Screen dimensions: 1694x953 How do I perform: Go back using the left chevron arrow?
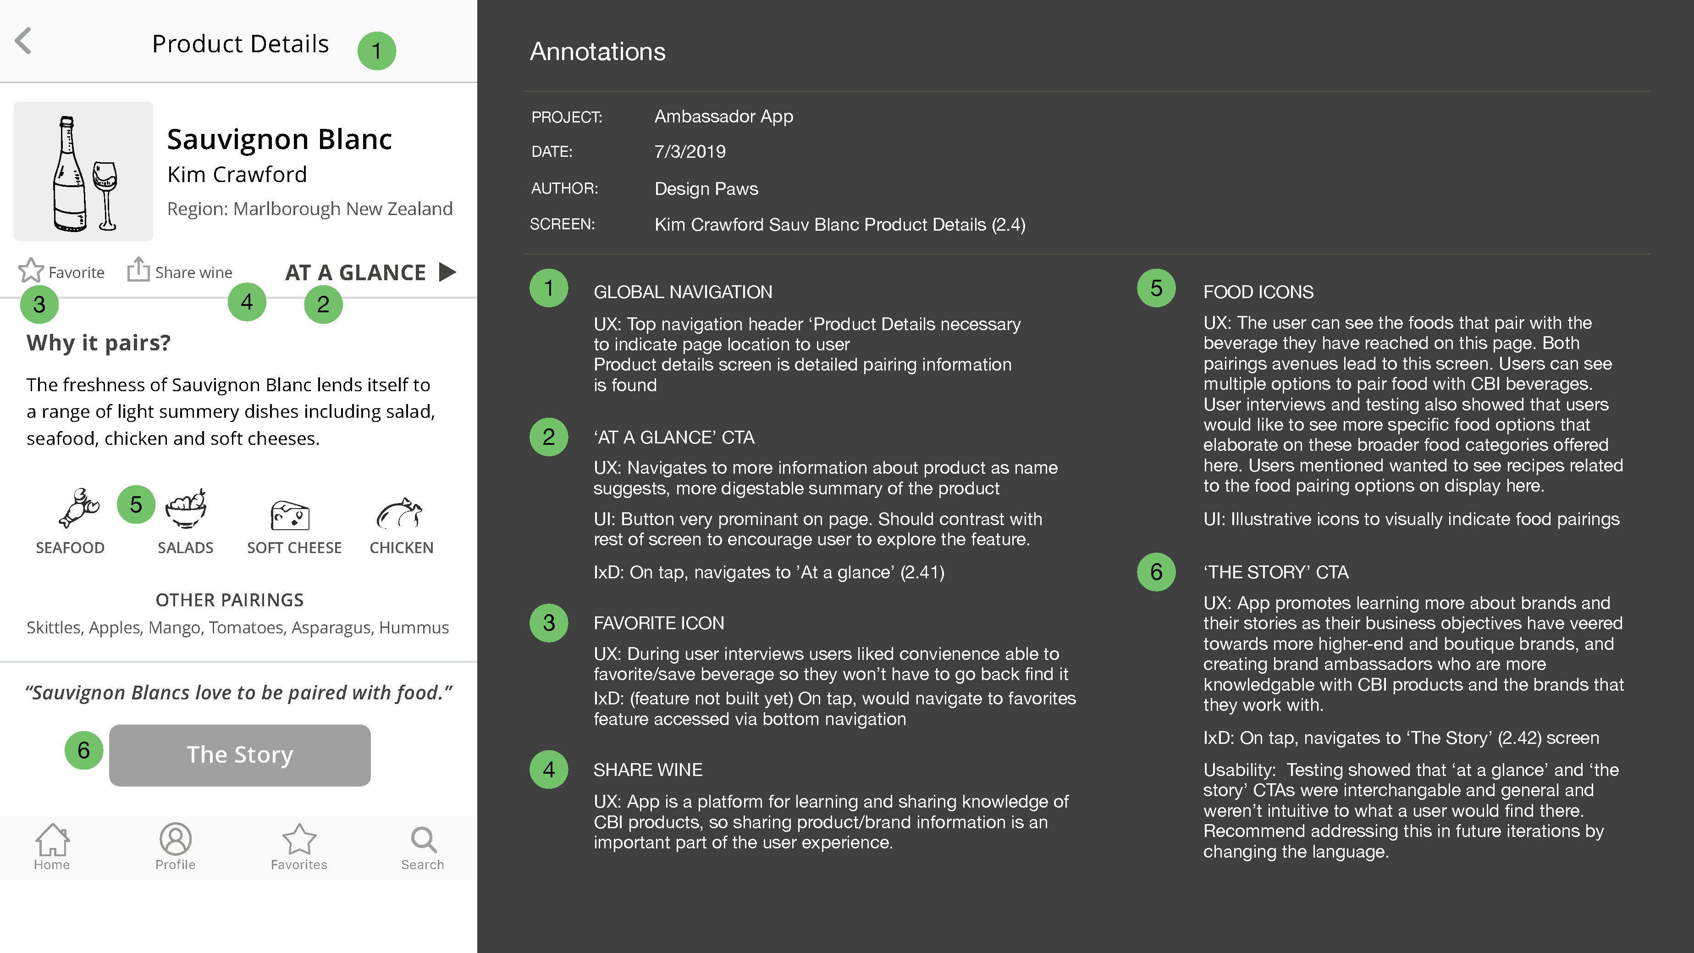pos(24,41)
